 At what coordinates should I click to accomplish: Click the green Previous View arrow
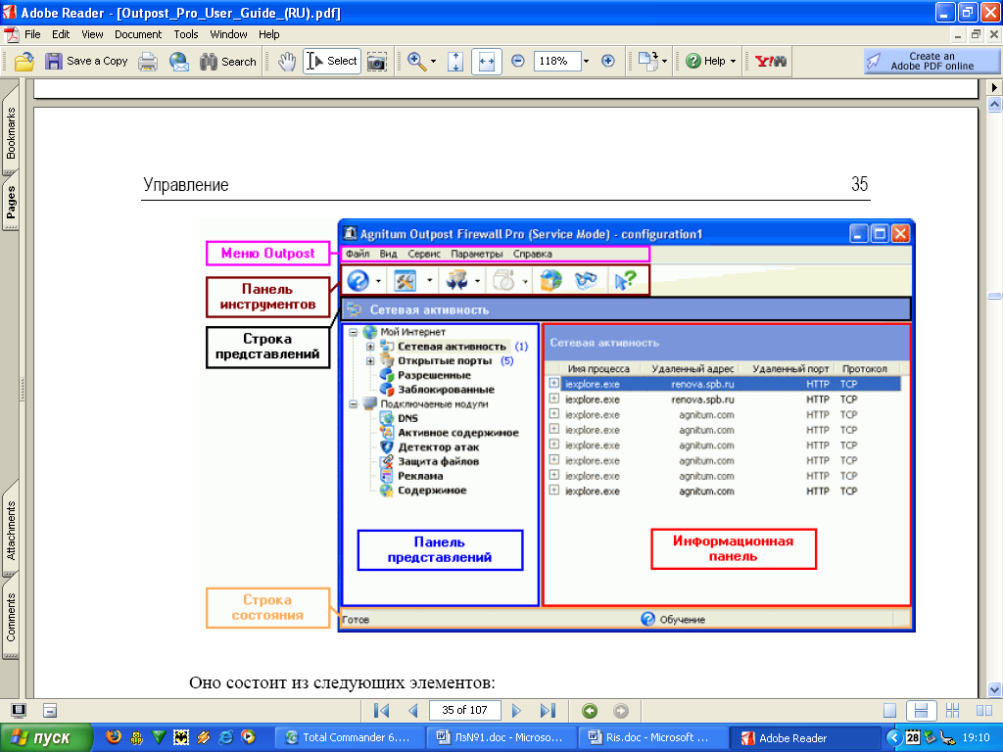click(x=590, y=711)
